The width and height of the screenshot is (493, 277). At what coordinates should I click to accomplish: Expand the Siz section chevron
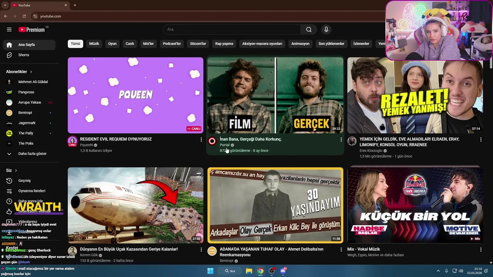[16, 170]
